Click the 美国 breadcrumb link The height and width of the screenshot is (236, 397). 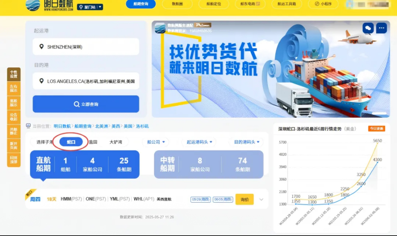[128, 126]
